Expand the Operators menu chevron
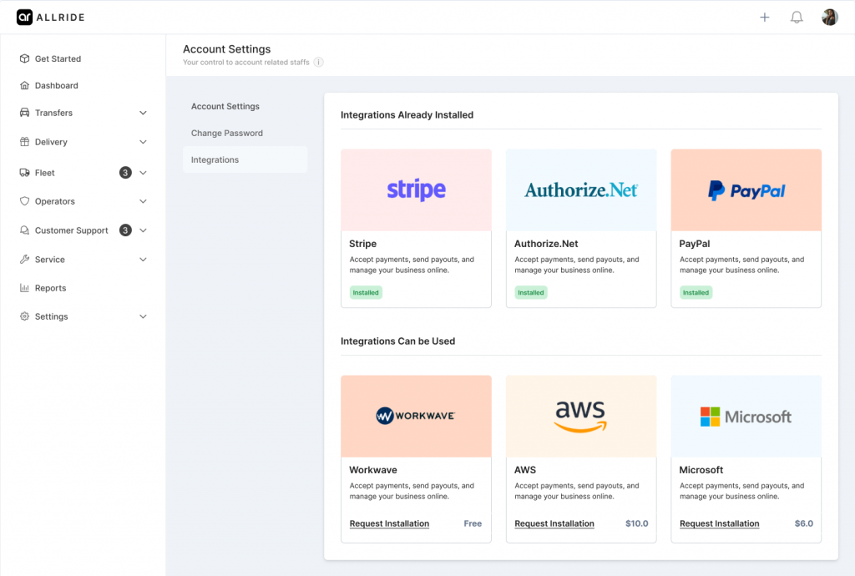 (x=143, y=201)
